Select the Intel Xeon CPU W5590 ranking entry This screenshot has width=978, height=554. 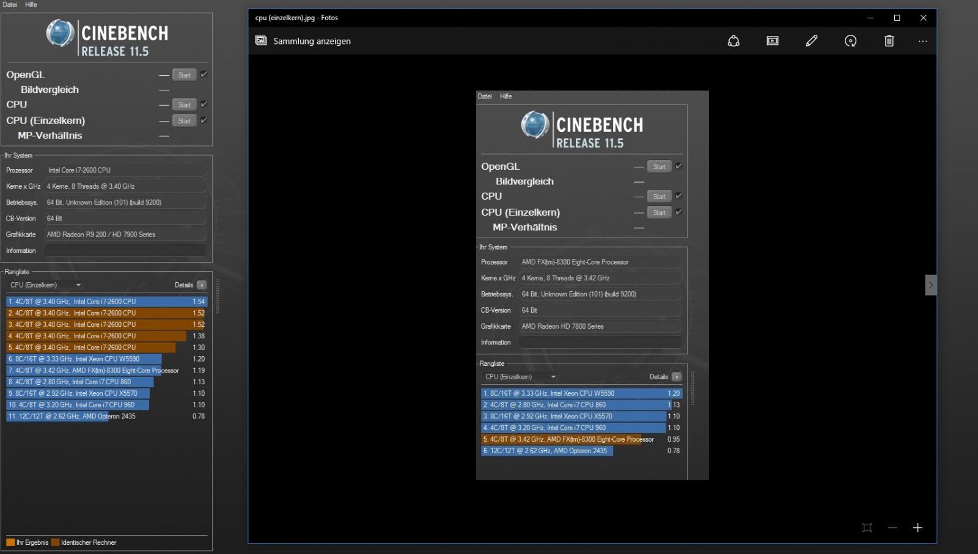pyautogui.click(x=107, y=359)
